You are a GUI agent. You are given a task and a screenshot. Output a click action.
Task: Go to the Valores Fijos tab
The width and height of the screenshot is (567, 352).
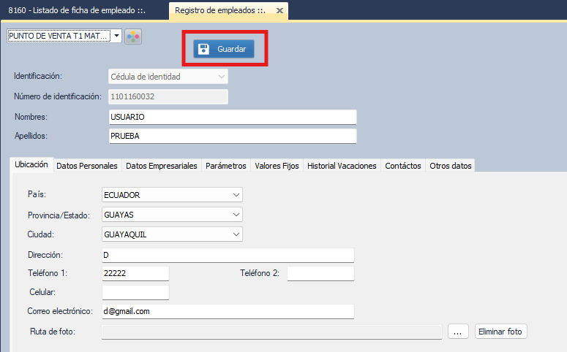point(277,166)
